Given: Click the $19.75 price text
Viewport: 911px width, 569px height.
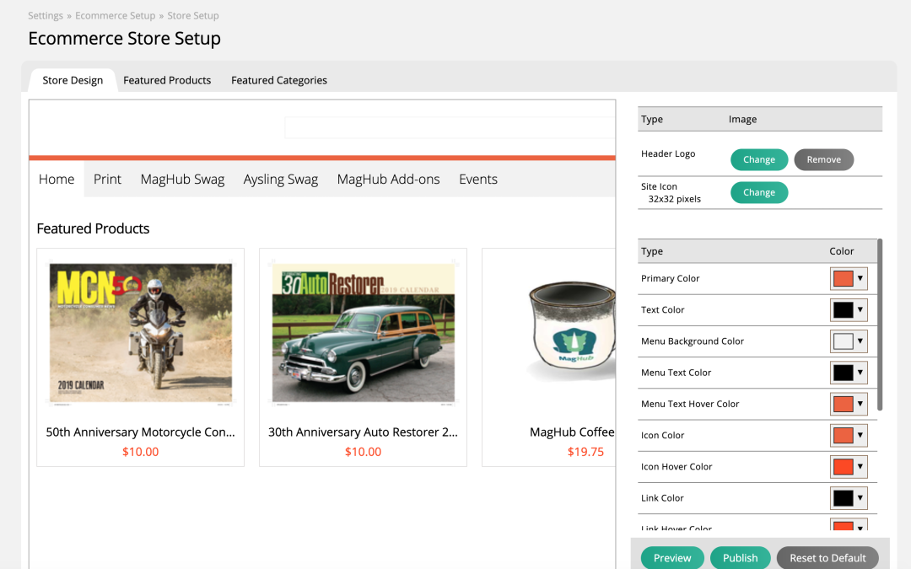Looking at the screenshot, I should tap(585, 452).
